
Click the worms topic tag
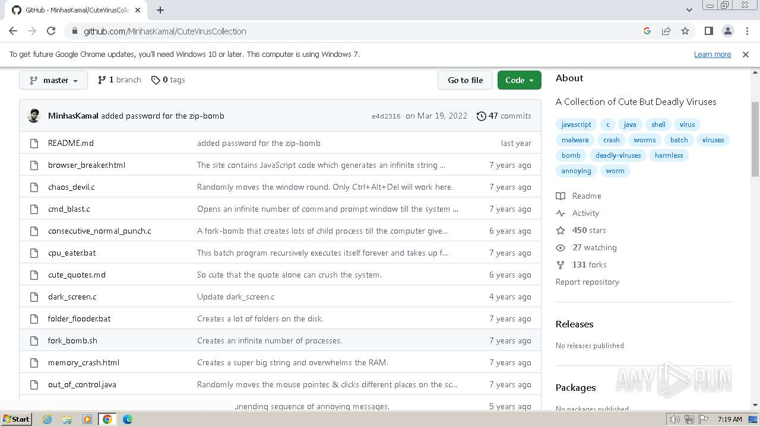(x=645, y=140)
